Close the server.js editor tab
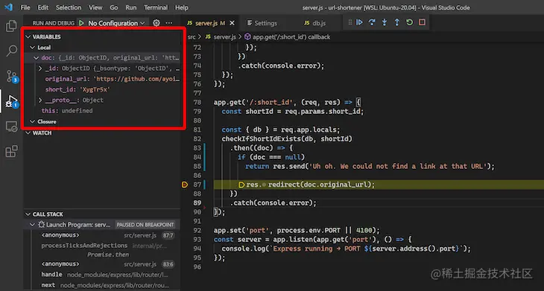Viewport: 544px width, 291px height. (232, 23)
